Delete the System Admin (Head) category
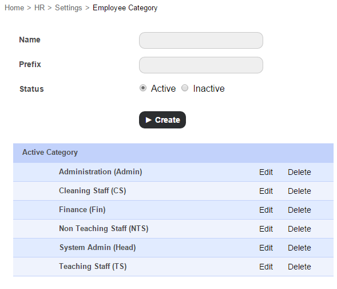The height and width of the screenshot is (289, 337). pyautogui.click(x=299, y=248)
